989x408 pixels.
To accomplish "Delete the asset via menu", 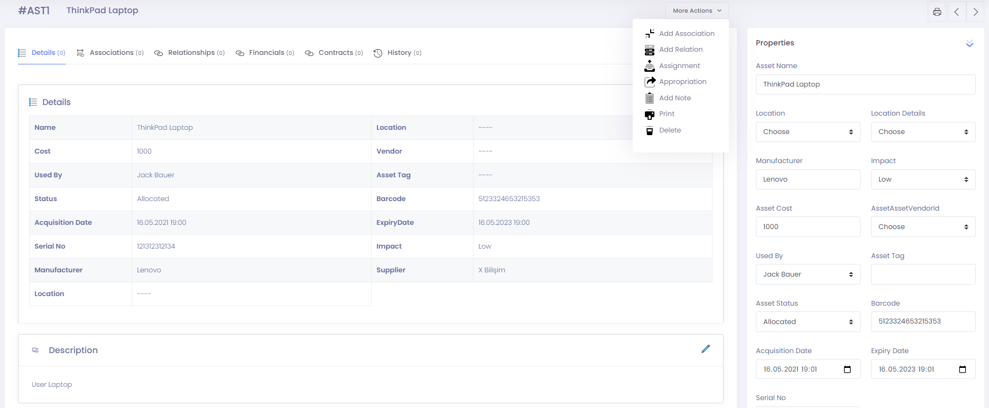I will click(670, 130).
